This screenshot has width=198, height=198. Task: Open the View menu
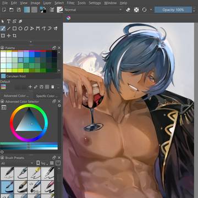pyautogui.click(x=24, y=3)
